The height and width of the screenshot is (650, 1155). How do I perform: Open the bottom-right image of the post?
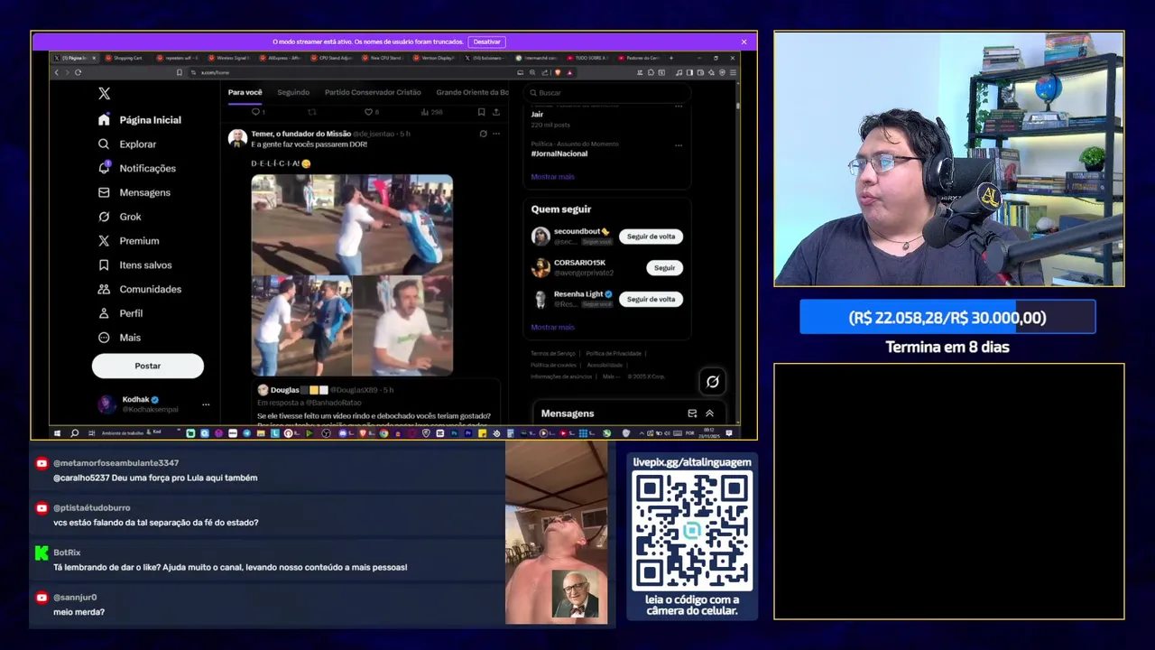coord(402,326)
